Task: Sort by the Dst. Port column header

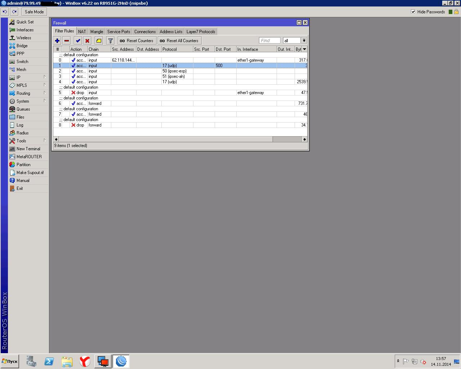Action: click(x=225, y=49)
